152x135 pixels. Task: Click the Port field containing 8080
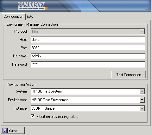[x=88, y=48]
